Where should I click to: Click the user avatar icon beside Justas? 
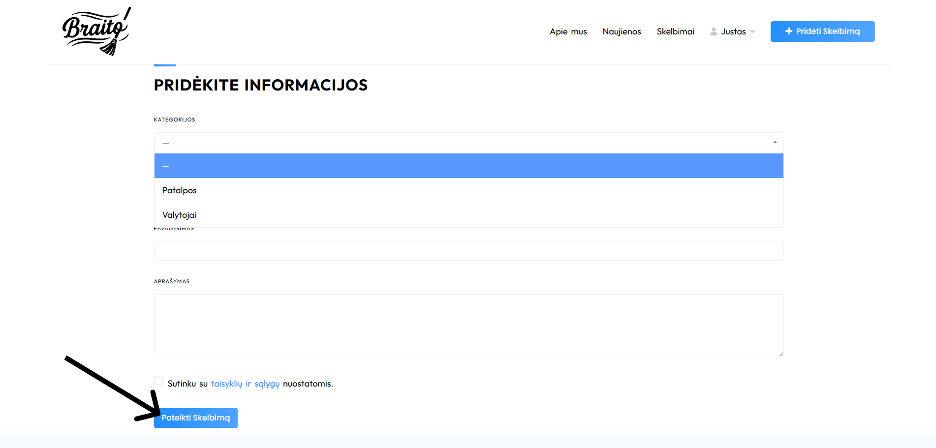coord(714,31)
